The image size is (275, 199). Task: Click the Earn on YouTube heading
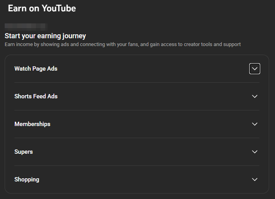42,9
